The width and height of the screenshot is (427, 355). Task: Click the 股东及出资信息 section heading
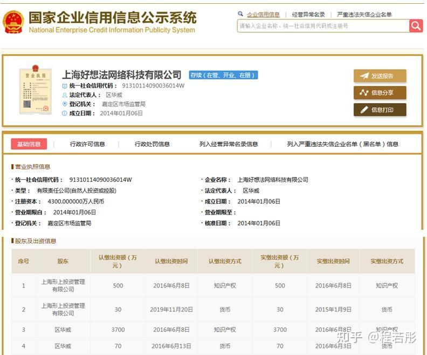(36, 241)
